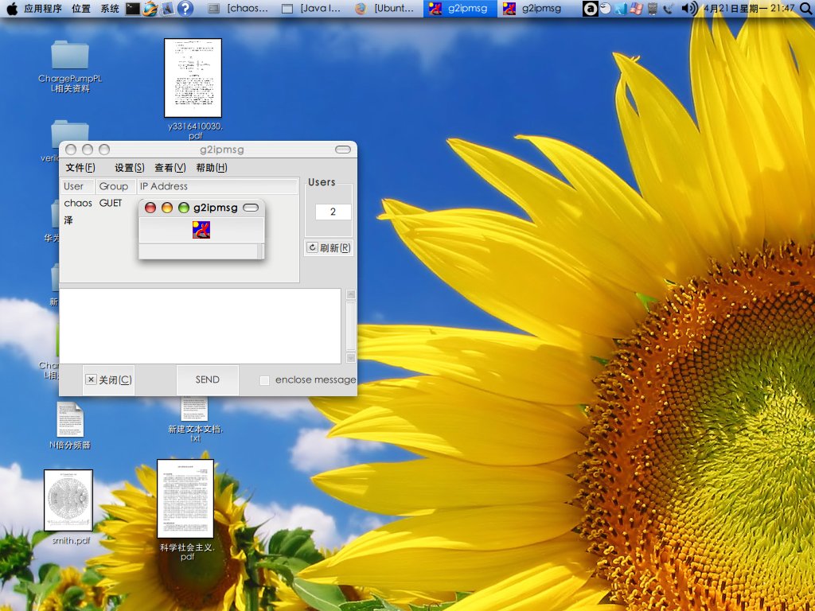Select the 科学社会主义.pdf desktop file
The image size is (815, 611).
(186, 510)
